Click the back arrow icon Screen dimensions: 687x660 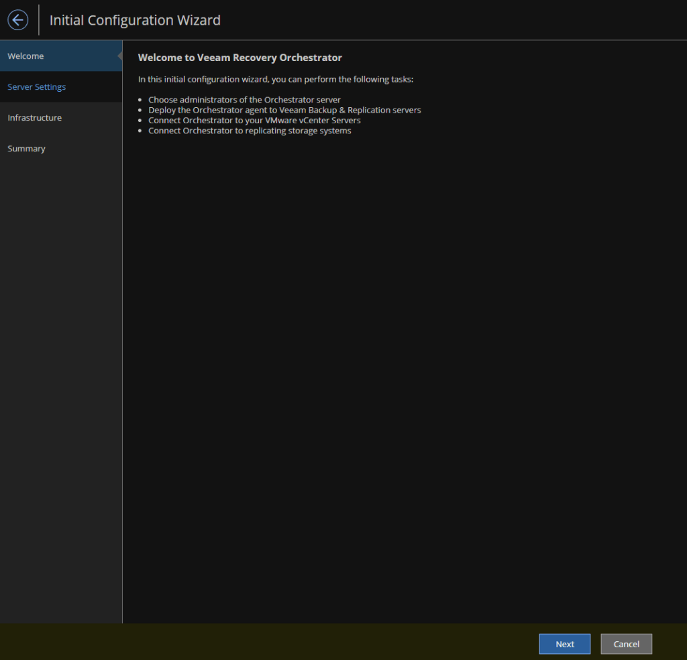[x=18, y=20]
